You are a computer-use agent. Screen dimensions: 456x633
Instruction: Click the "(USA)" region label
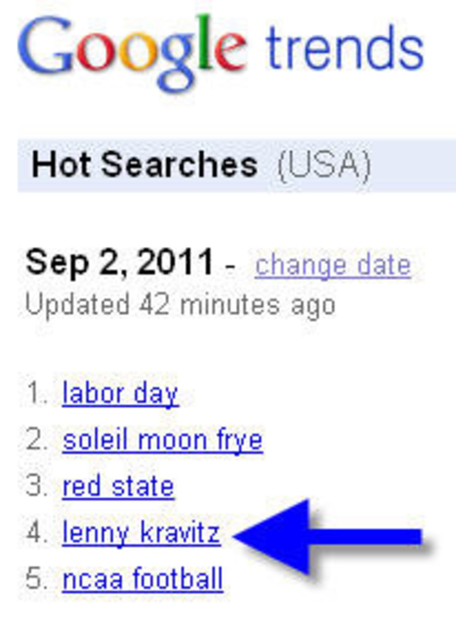(x=324, y=165)
